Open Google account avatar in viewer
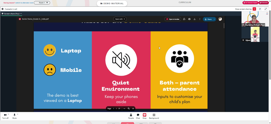 point(220,19)
